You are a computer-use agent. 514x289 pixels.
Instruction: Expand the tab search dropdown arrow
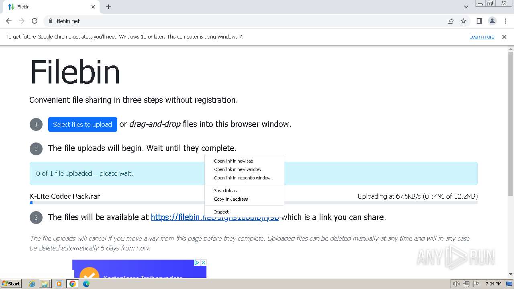coord(466,7)
